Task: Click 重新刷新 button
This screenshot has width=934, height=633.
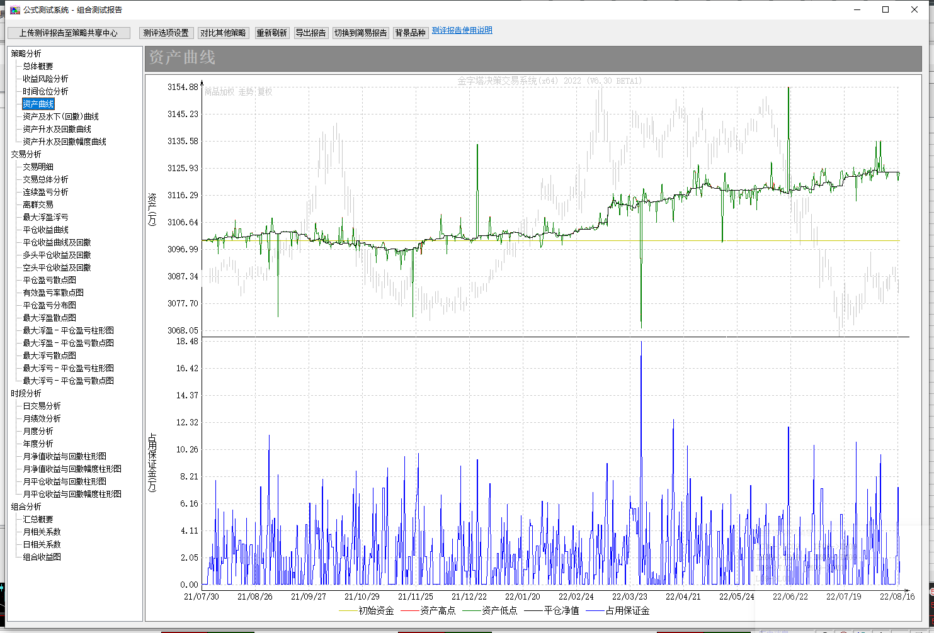Action: pyautogui.click(x=271, y=33)
